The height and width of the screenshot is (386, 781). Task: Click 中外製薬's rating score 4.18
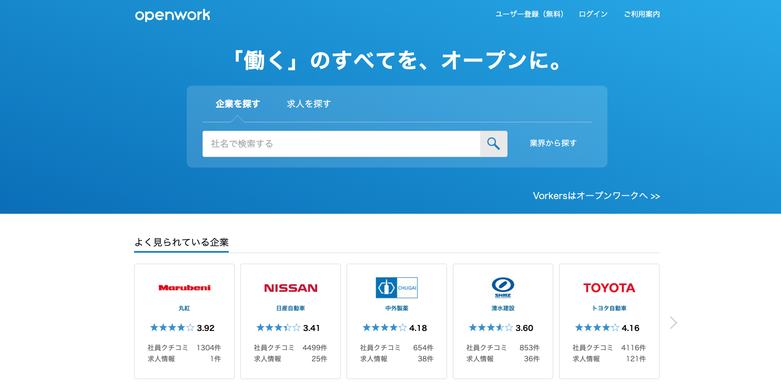point(418,328)
